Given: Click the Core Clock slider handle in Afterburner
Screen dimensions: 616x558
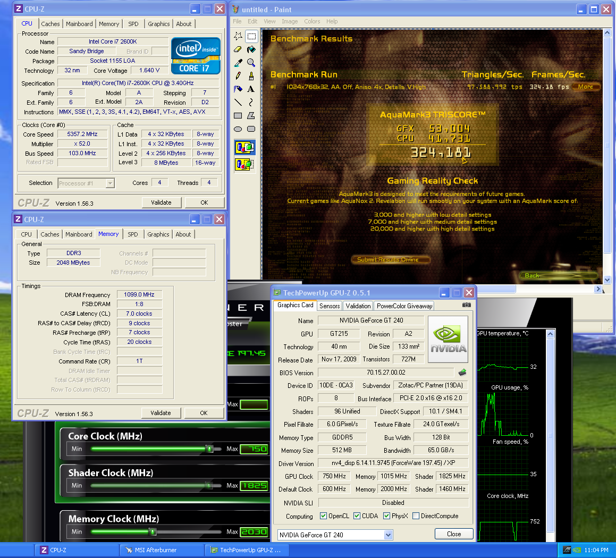Looking at the screenshot, I should click(x=210, y=449).
